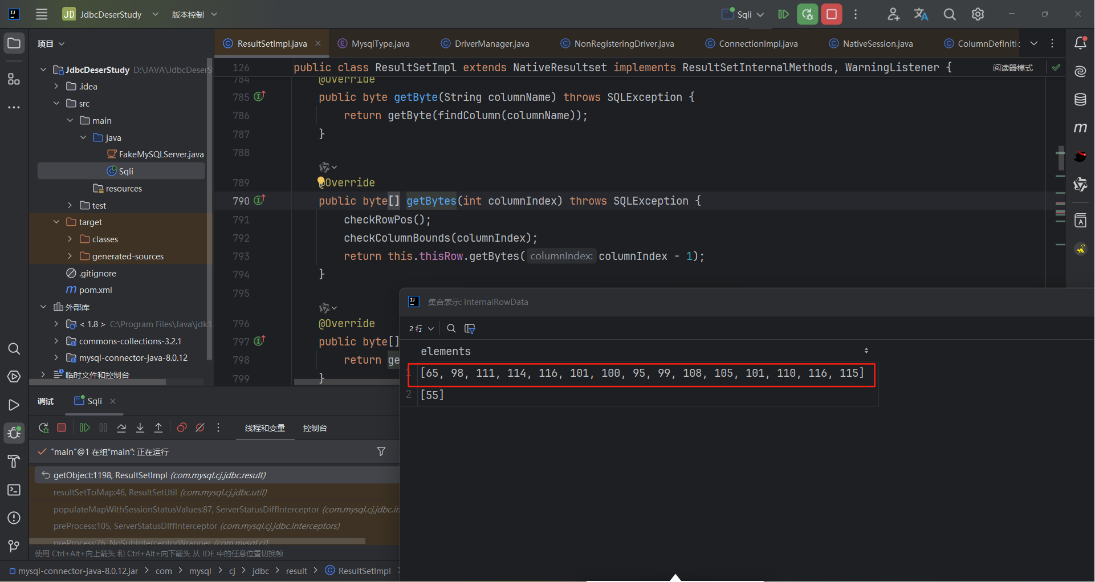This screenshot has height=582, width=1095.
Task: Click the elements column header sort
Action: click(866, 351)
